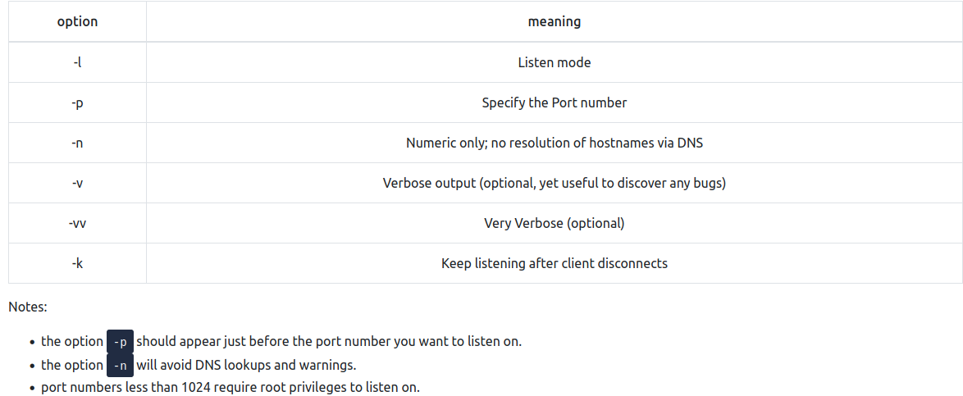The width and height of the screenshot is (963, 396).
Task: Click the "Numeric only" DNS description
Action: tap(554, 143)
